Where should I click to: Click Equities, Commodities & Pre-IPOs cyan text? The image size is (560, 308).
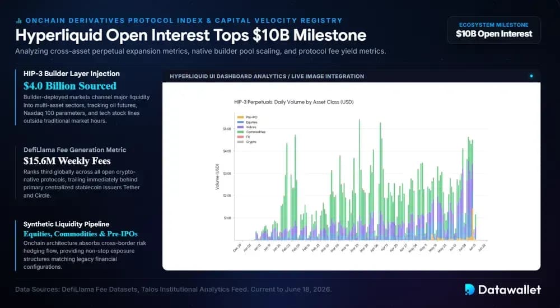(81, 234)
